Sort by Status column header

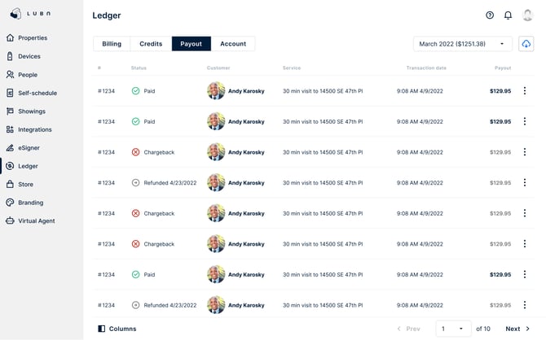[139, 68]
